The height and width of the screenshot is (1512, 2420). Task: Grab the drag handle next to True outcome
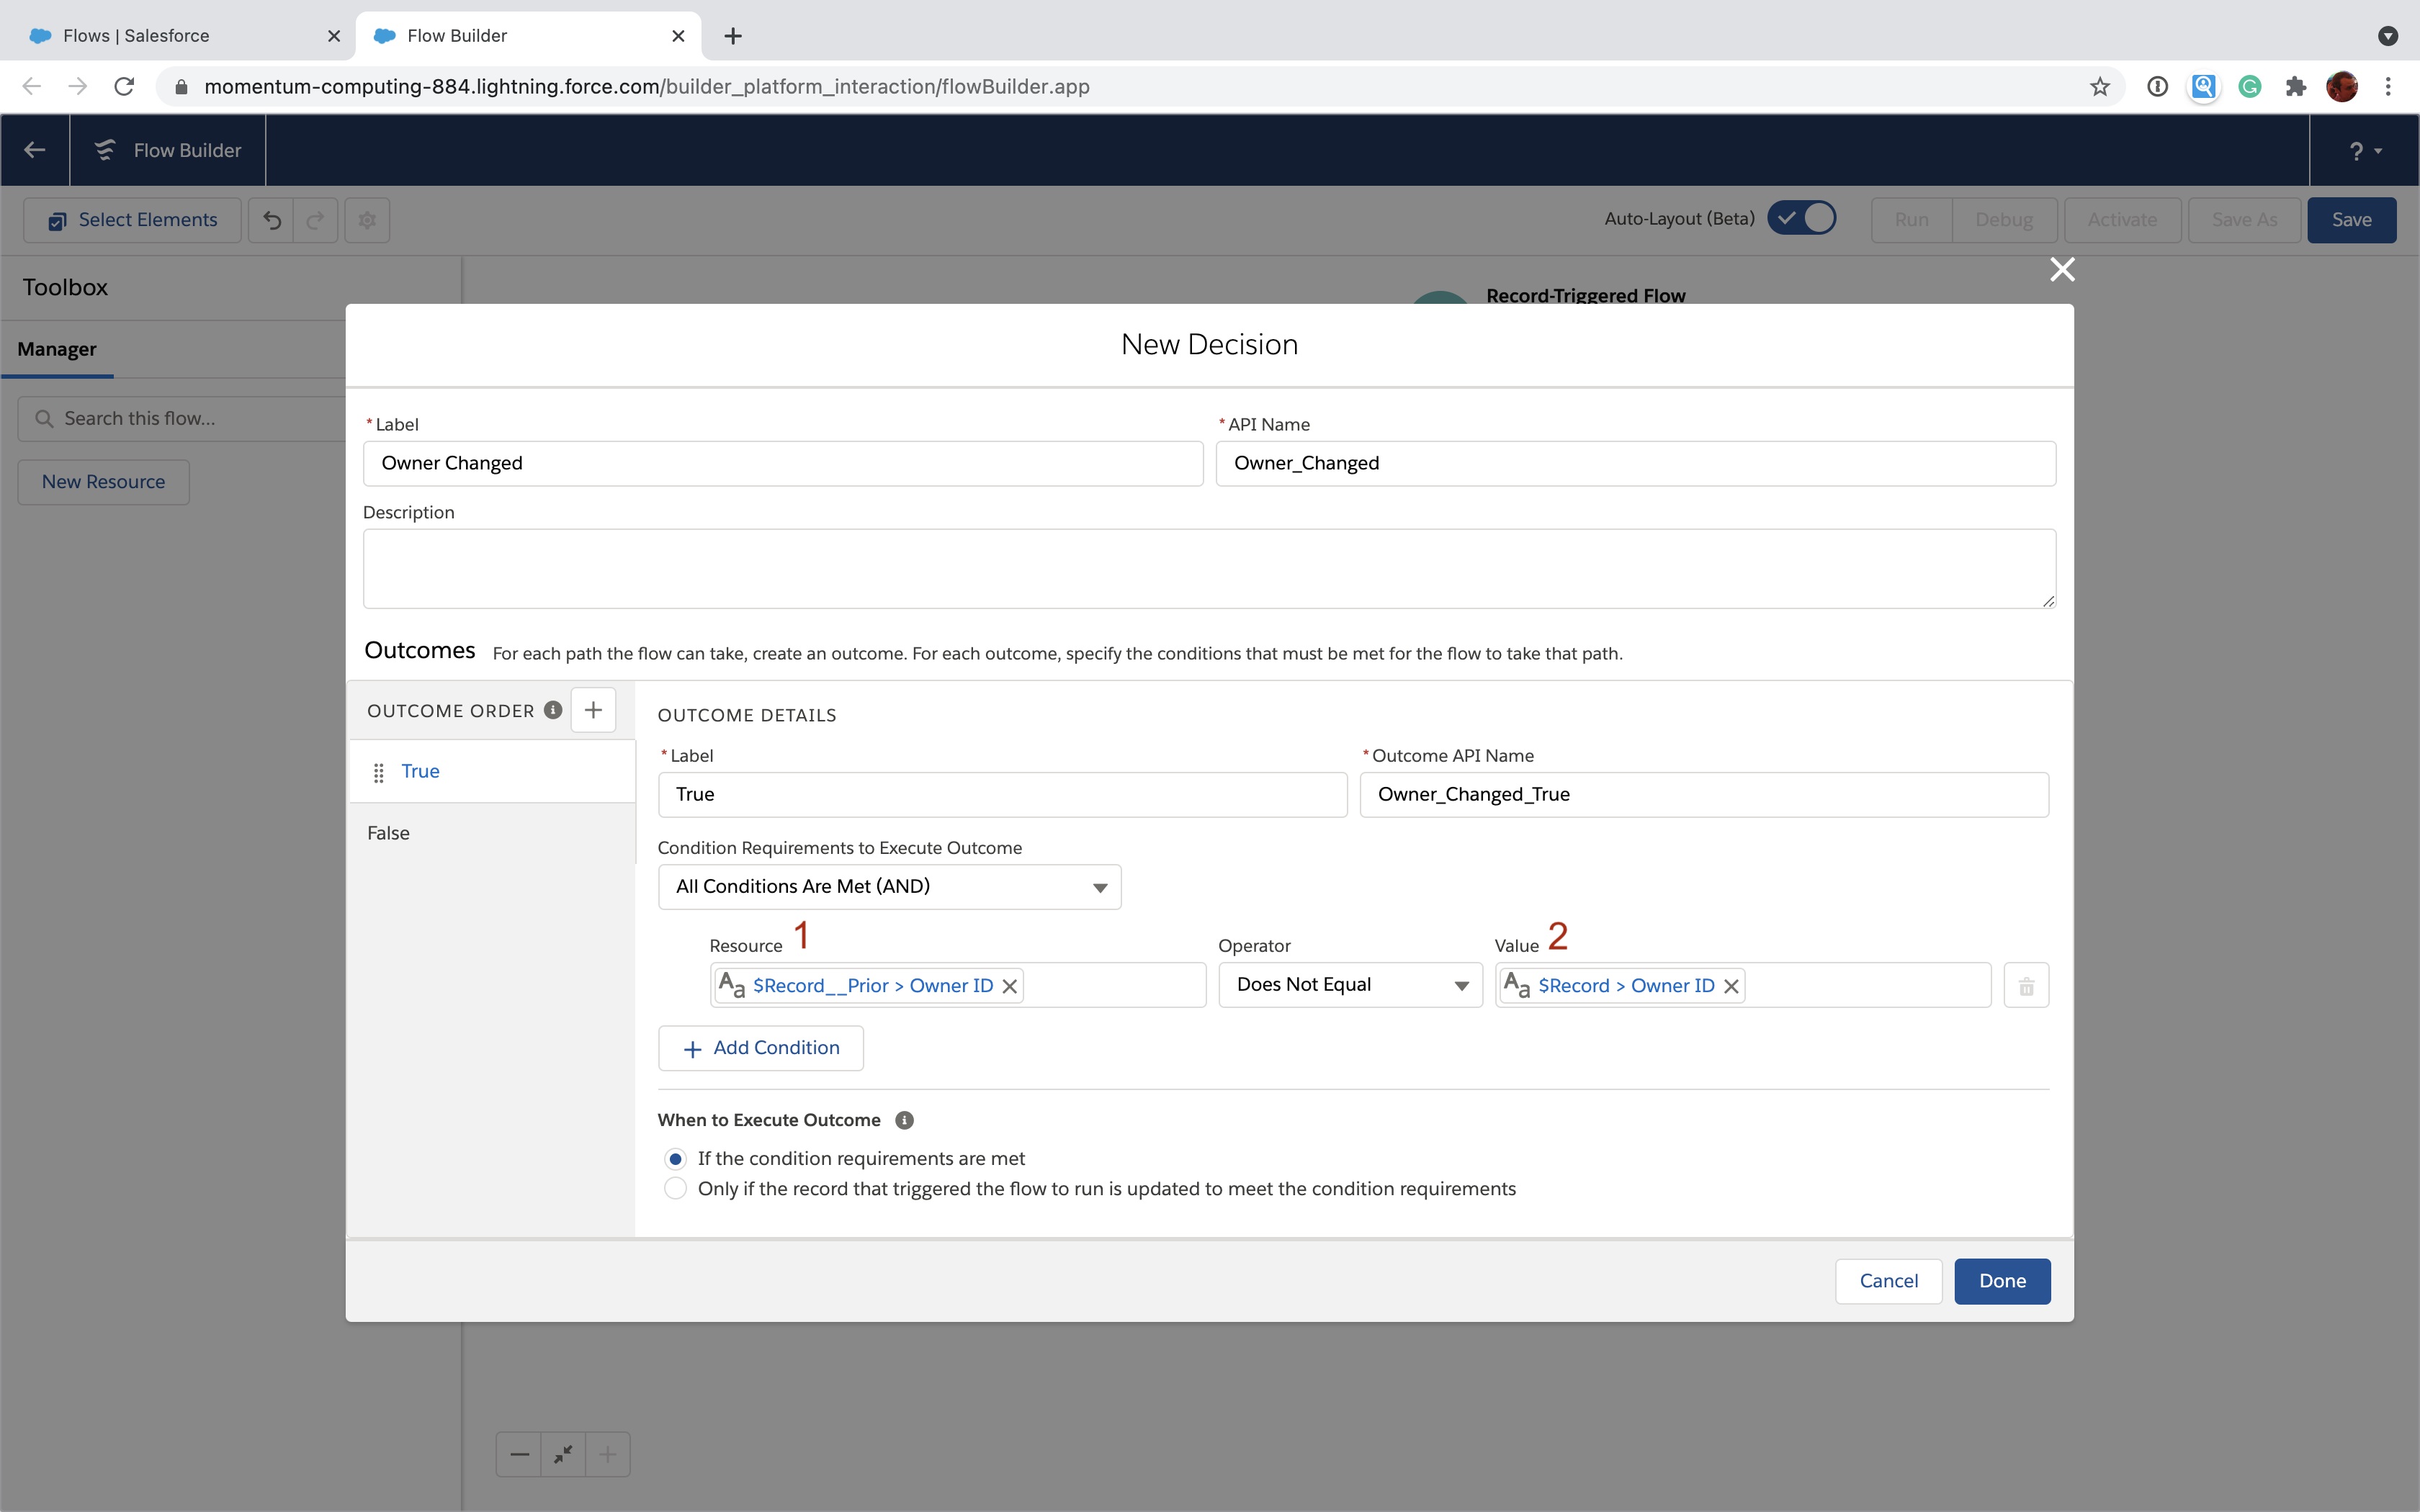tap(378, 771)
